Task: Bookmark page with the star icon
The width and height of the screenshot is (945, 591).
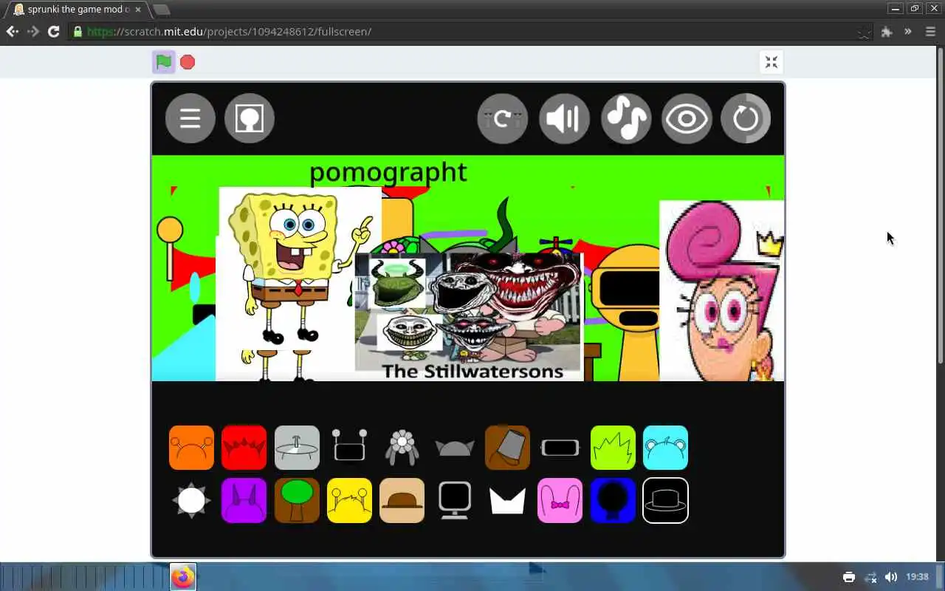Action: [x=864, y=32]
